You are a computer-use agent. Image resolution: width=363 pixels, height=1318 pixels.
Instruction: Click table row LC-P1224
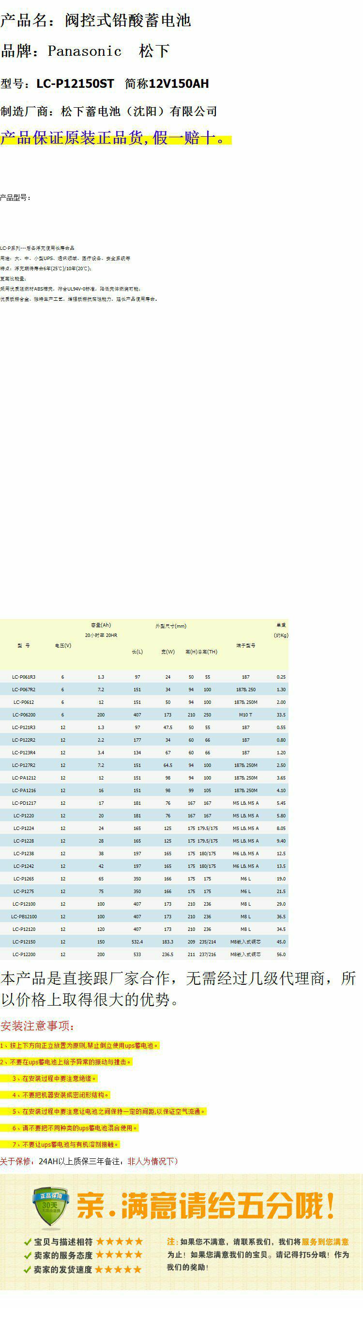[x=144, y=828]
